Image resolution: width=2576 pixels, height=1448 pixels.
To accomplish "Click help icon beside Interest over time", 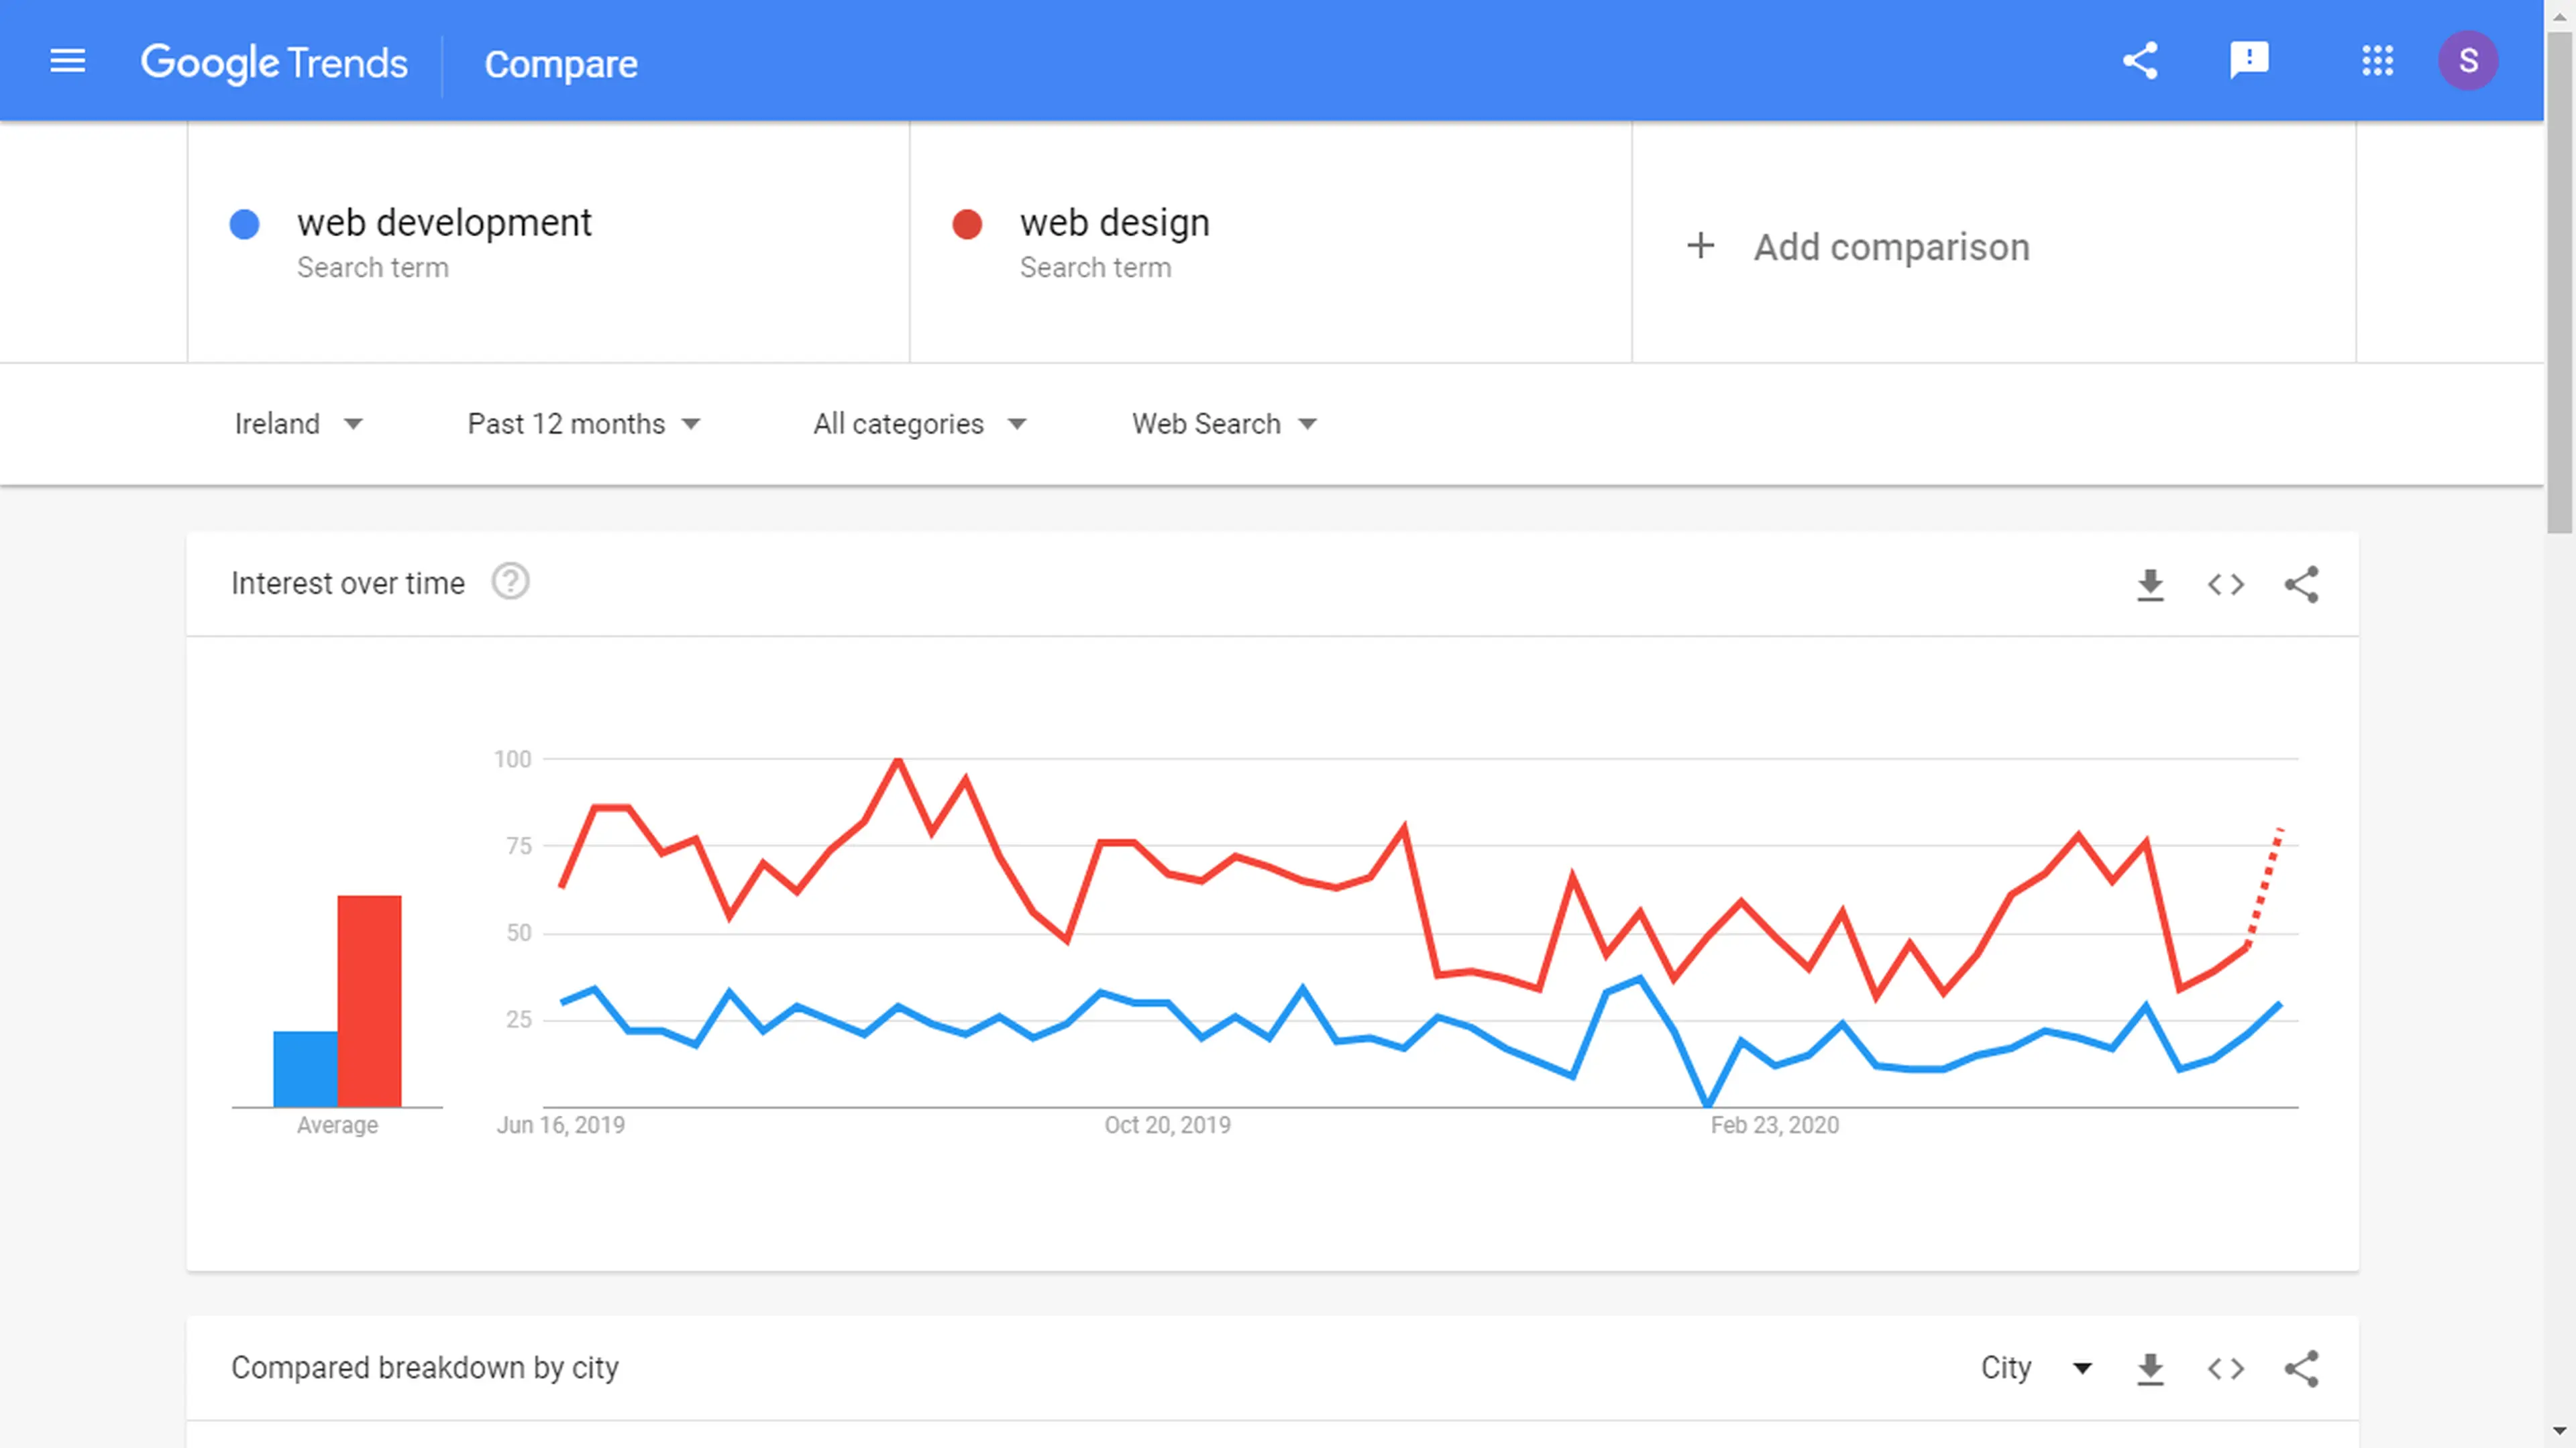I will pyautogui.click(x=510, y=582).
